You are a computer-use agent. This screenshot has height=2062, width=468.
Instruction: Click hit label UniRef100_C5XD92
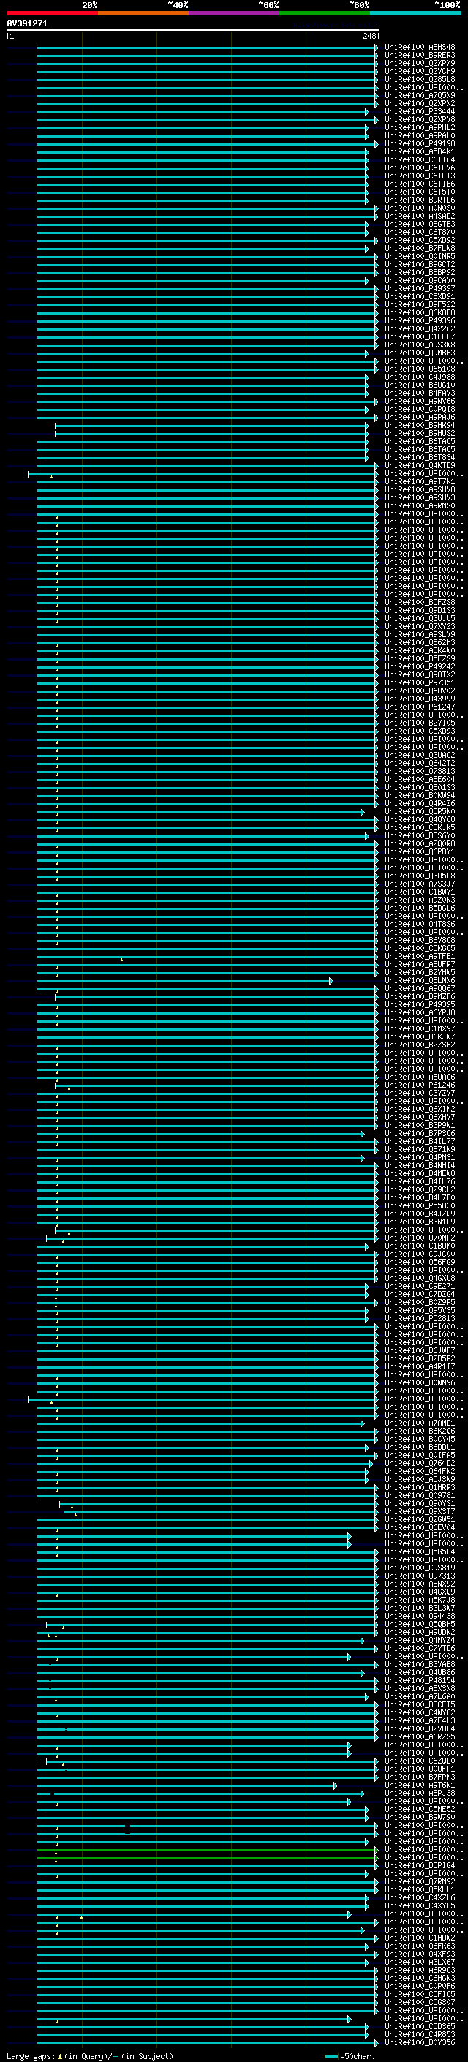(x=420, y=240)
